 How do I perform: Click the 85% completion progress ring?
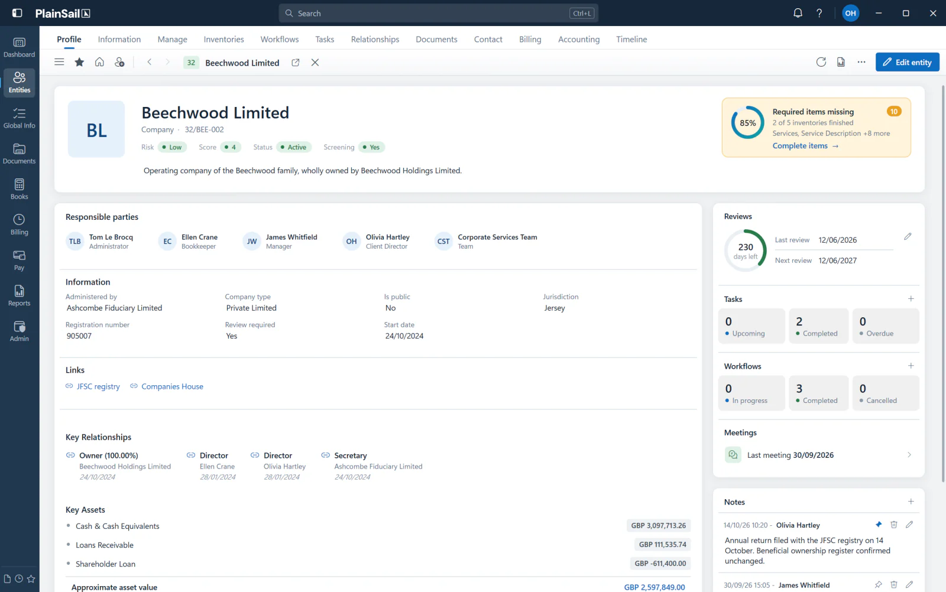(x=748, y=123)
